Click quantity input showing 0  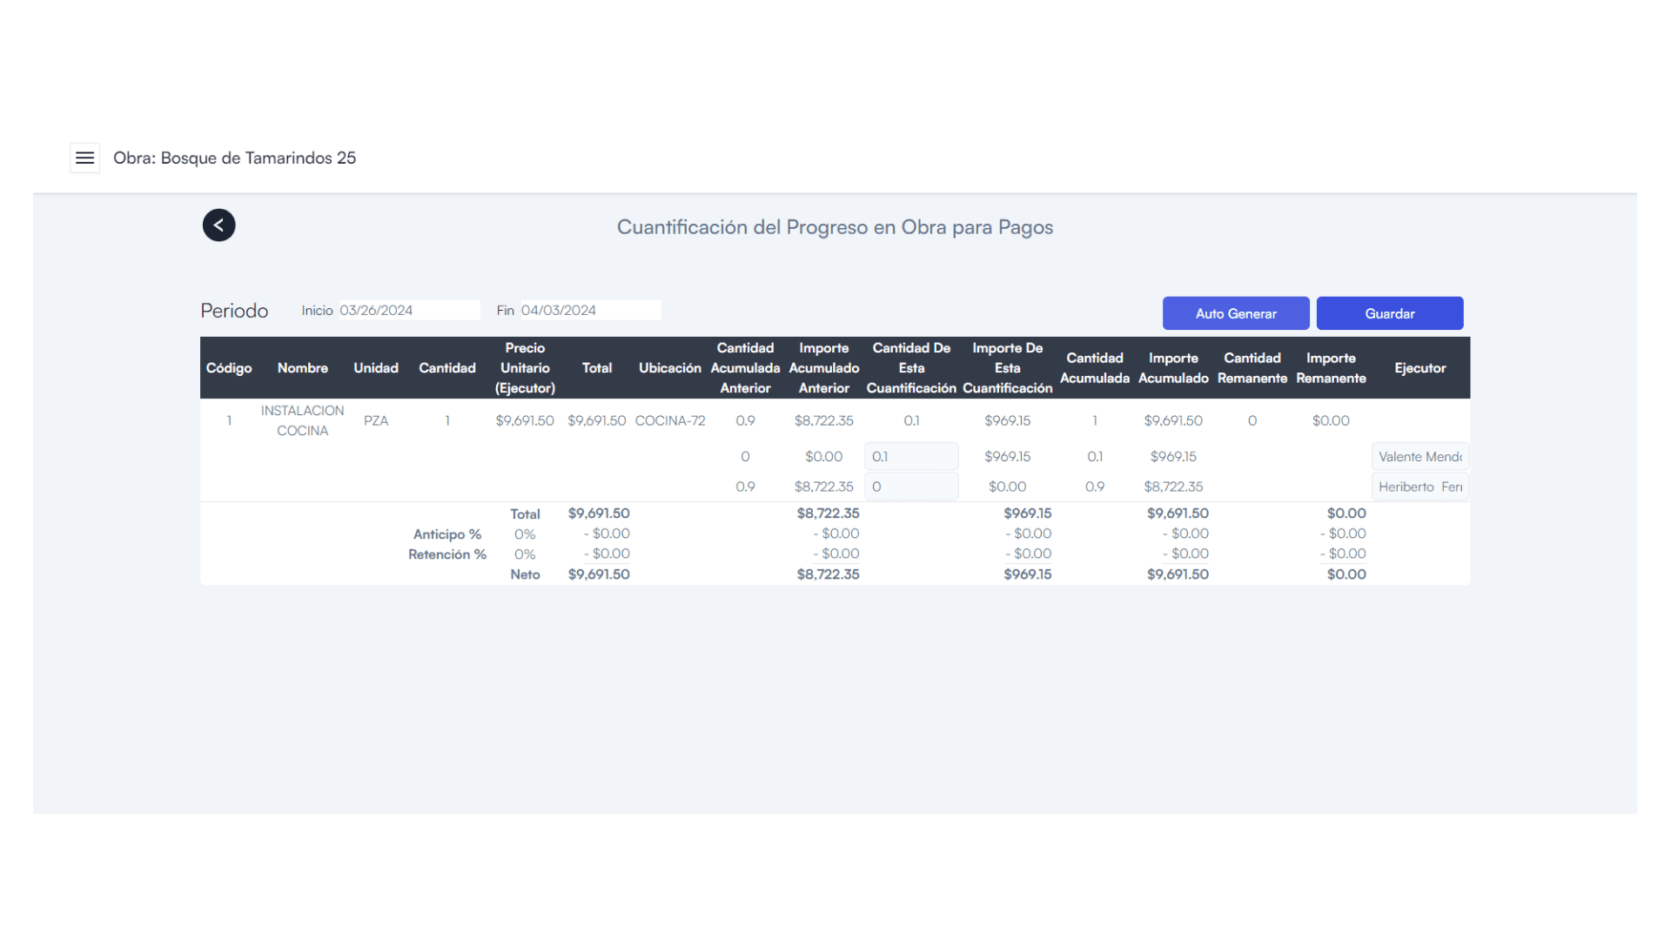coord(910,487)
